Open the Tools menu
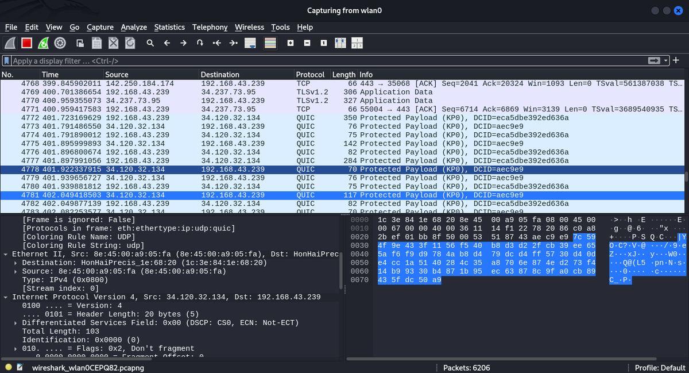This screenshot has height=373, width=689. (280, 27)
